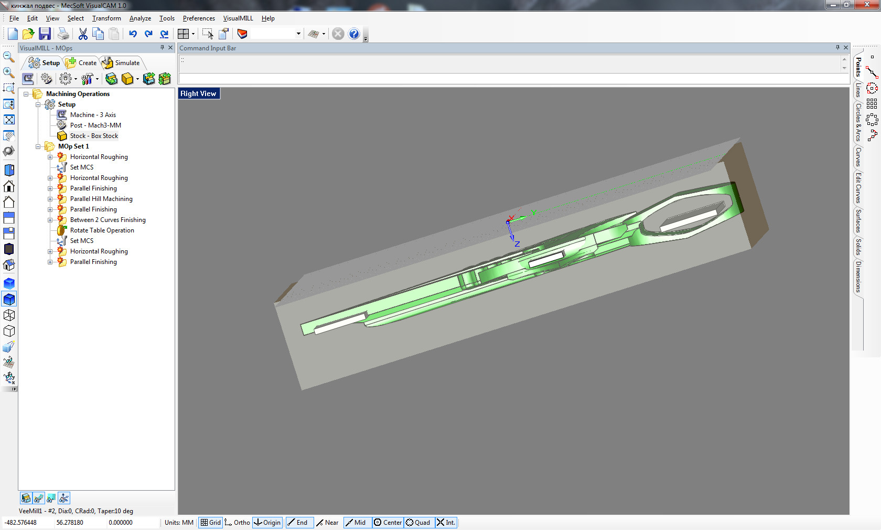The image size is (881, 530).
Task: Switch to the Simulate tab
Action: pyautogui.click(x=122, y=63)
